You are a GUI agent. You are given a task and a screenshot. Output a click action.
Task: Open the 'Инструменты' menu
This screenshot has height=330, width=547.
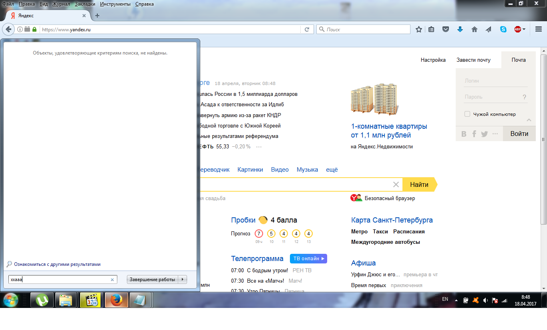[x=115, y=4]
